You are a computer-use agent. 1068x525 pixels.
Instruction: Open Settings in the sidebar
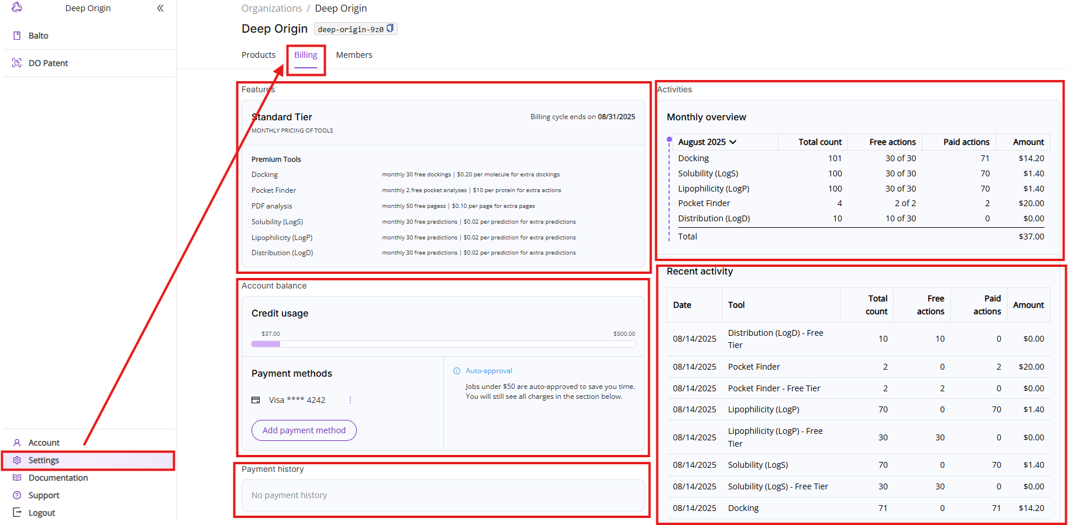click(44, 460)
